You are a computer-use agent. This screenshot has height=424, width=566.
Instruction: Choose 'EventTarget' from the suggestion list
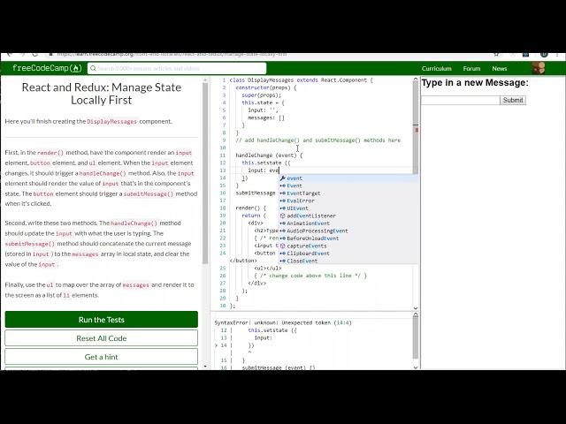(302, 193)
